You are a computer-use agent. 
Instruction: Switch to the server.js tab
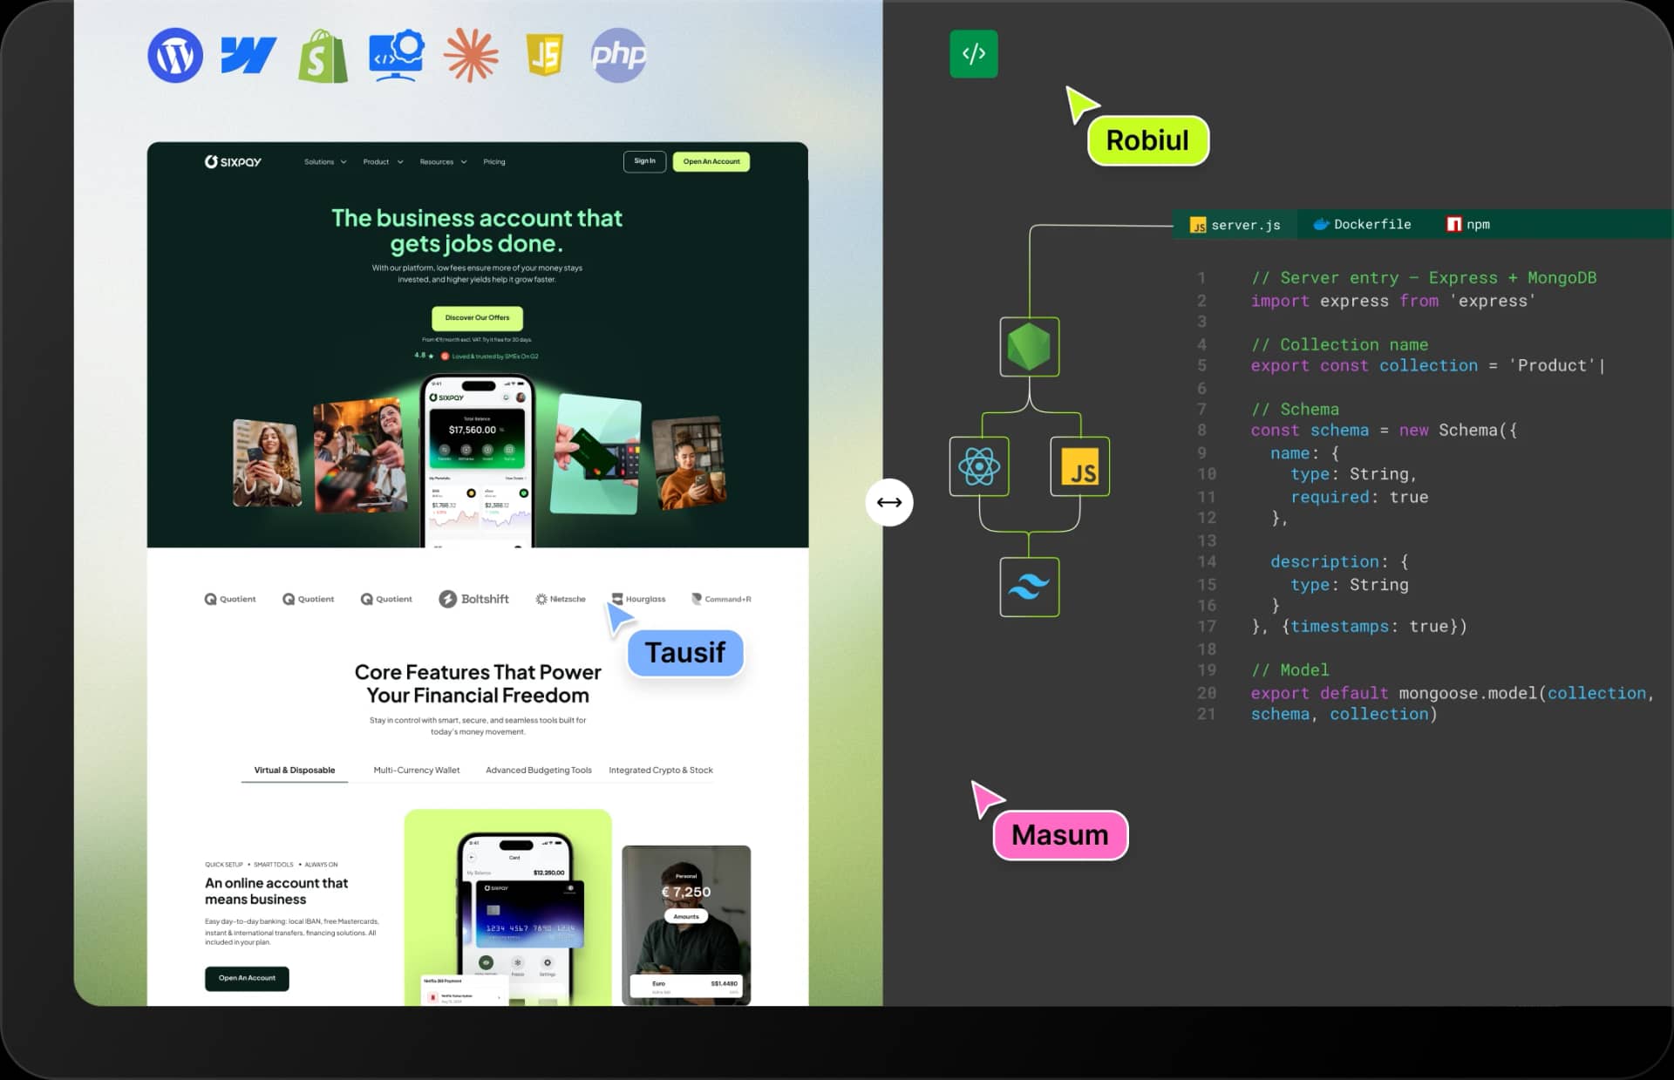tap(1235, 225)
